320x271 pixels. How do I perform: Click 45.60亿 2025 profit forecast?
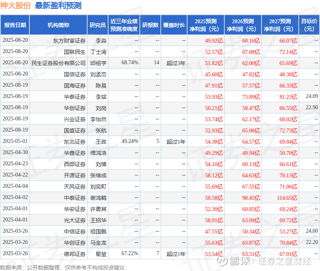pos(214,74)
